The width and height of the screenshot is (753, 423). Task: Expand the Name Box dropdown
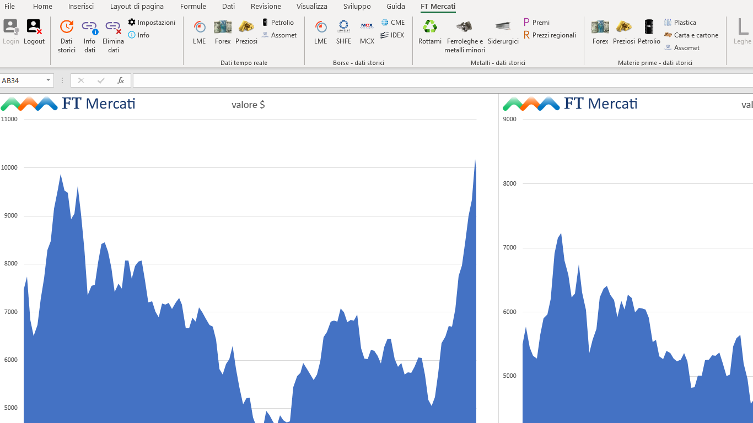coord(48,80)
